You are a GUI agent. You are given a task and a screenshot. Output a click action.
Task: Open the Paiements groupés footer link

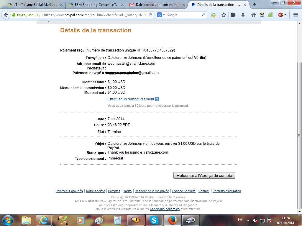[x=69, y=191]
